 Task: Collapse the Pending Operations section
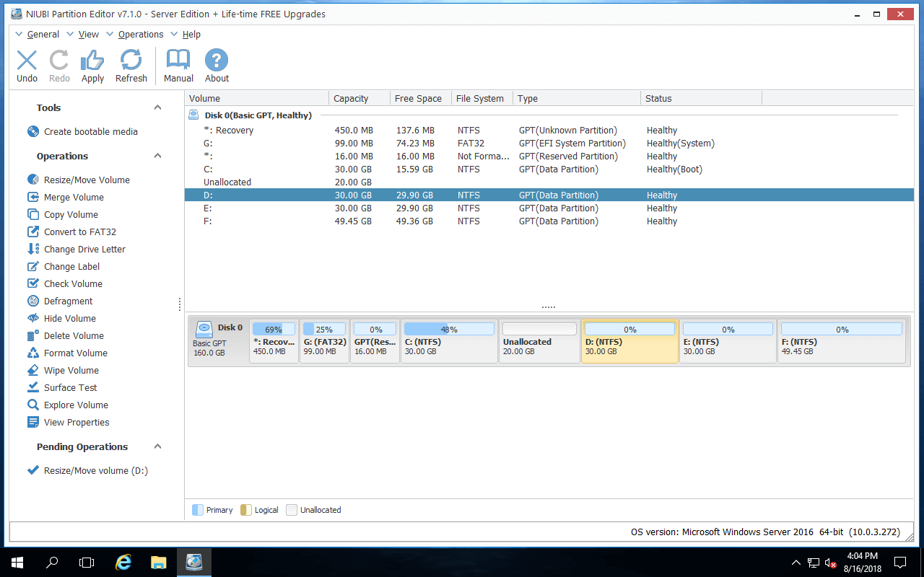pos(157,446)
